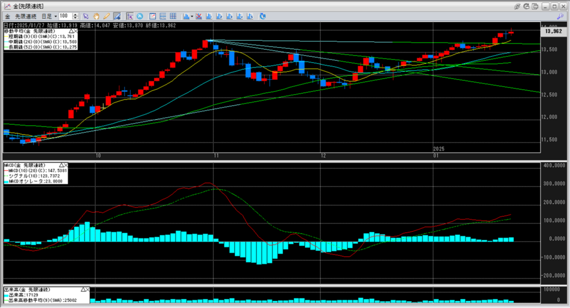Toggle the trendline edit mode button

click(x=117, y=16)
